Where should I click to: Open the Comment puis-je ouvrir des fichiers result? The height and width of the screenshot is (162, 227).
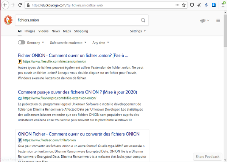click(x=77, y=92)
